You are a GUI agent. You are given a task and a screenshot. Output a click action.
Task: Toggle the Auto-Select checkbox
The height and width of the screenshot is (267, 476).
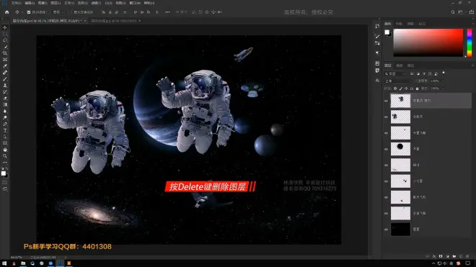point(29,12)
